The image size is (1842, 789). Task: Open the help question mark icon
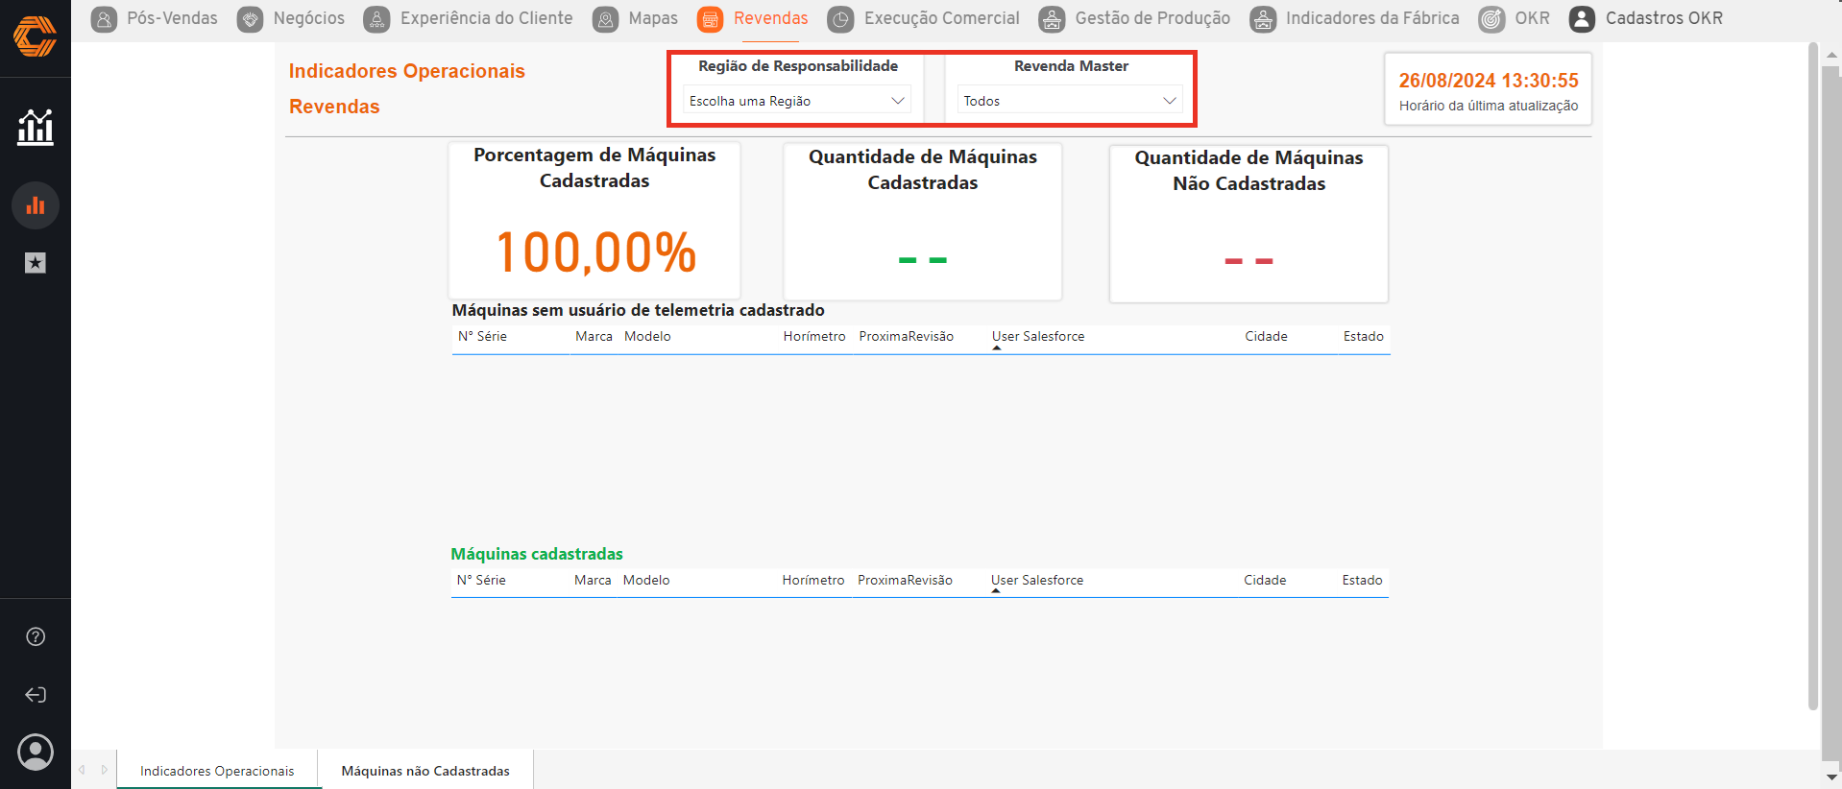(x=36, y=636)
